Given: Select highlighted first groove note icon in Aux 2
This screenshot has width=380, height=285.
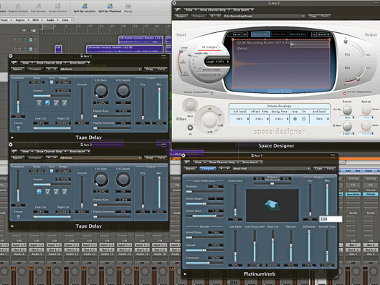Looking at the screenshot, I should pyautogui.click(x=39, y=191).
